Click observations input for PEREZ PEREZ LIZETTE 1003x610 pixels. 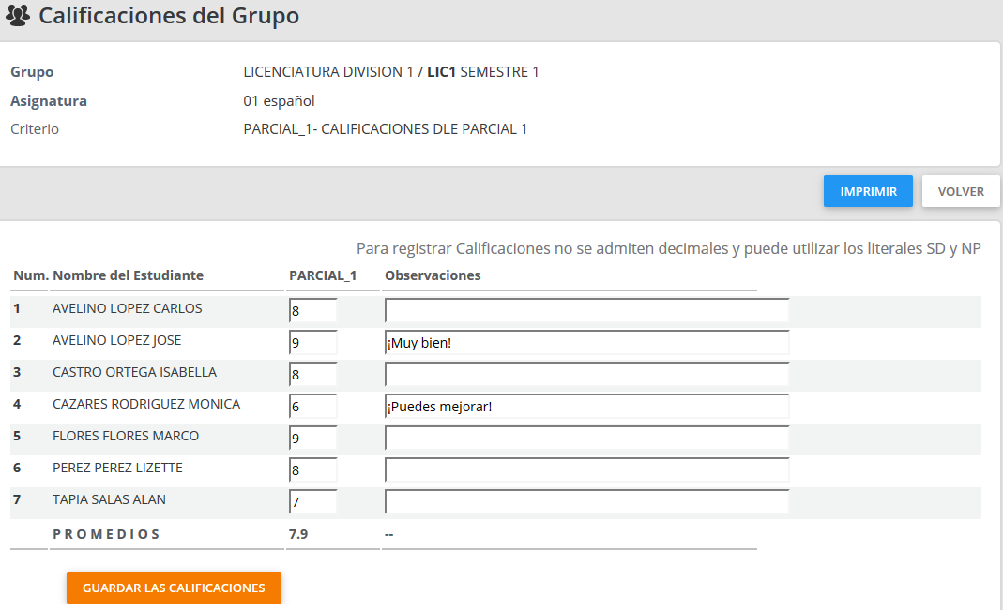586,470
